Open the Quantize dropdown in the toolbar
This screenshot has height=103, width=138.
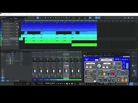click(74, 18)
